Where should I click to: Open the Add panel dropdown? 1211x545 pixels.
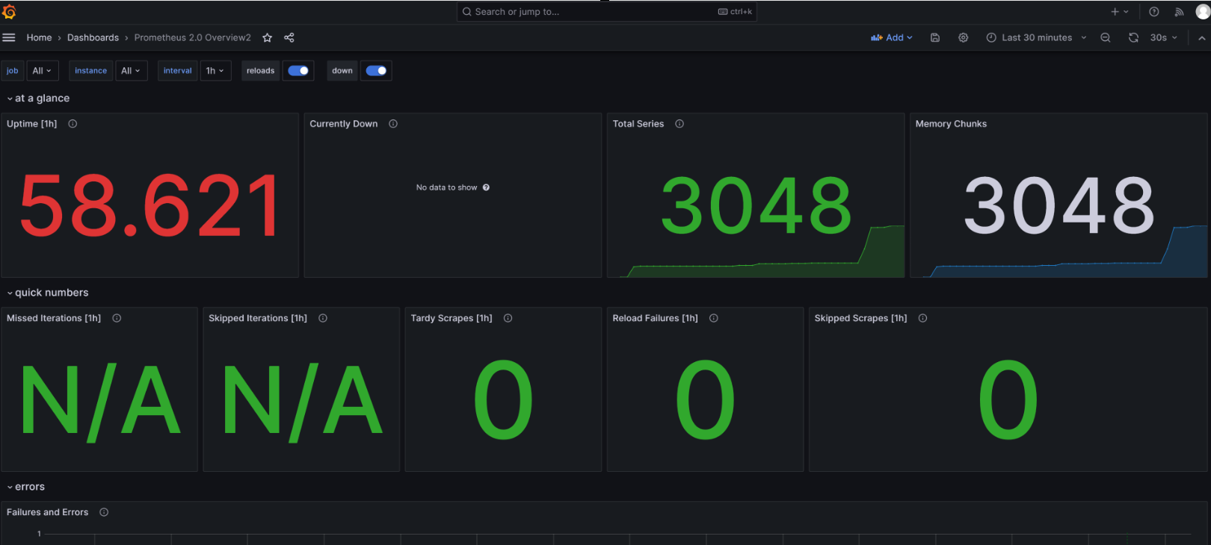(x=891, y=37)
